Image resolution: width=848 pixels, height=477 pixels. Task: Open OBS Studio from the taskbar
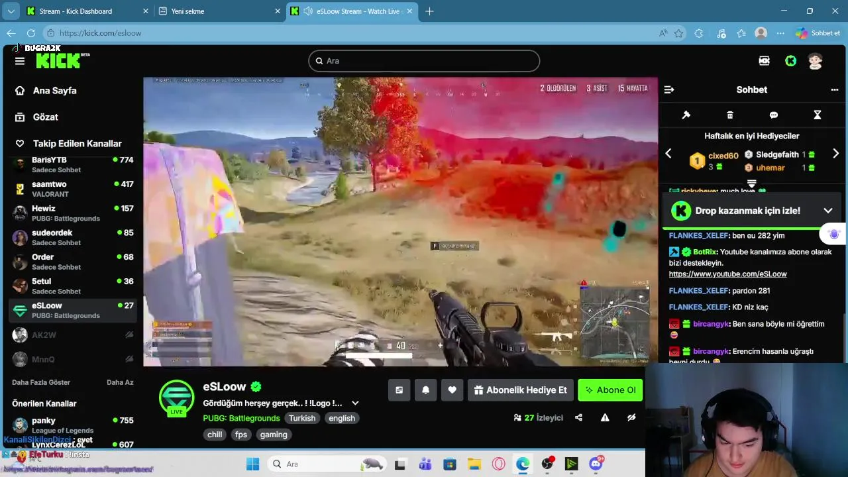[x=547, y=464]
